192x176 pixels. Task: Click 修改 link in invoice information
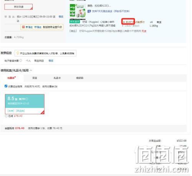tap(51, 61)
